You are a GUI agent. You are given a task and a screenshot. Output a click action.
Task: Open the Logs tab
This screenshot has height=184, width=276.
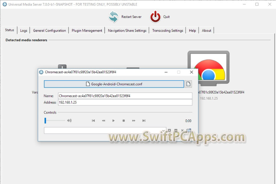point(24,30)
